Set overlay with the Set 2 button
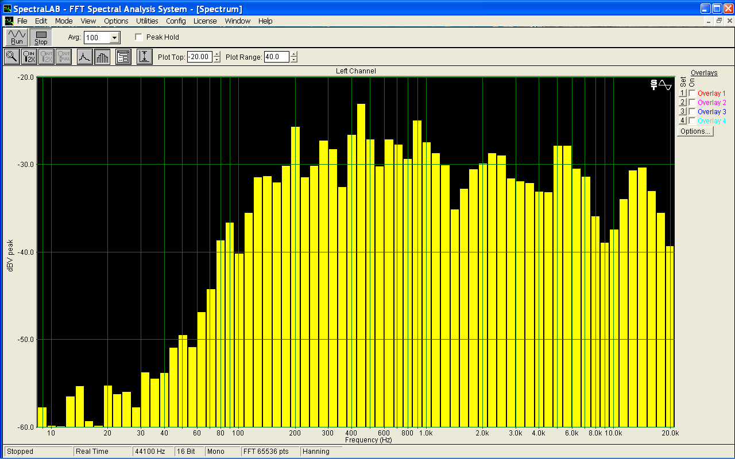 [x=683, y=102]
